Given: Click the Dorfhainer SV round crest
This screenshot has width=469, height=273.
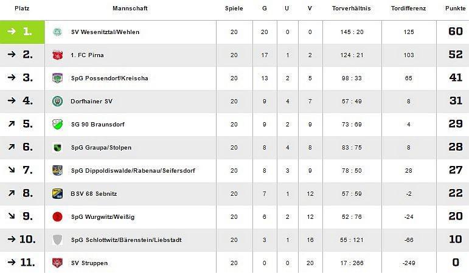Looking at the screenshot, I should pyautogui.click(x=58, y=102).
